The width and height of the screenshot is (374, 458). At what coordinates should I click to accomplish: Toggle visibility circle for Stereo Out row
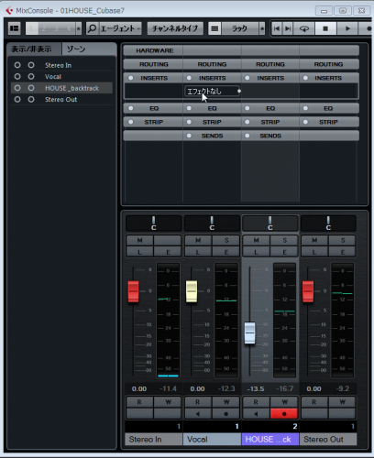17,99
